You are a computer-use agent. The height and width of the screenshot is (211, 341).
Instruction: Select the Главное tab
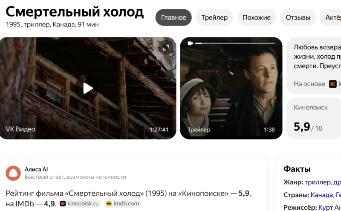pos(173,17)
